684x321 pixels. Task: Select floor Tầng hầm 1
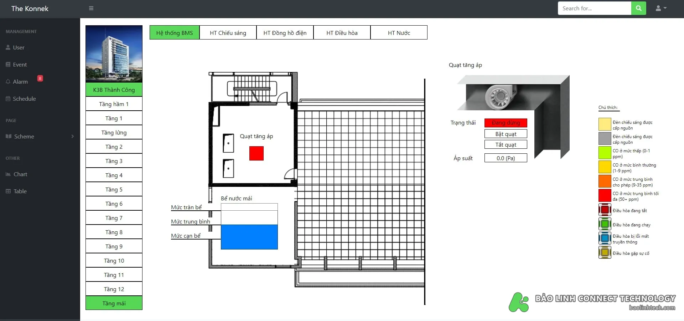114,104
